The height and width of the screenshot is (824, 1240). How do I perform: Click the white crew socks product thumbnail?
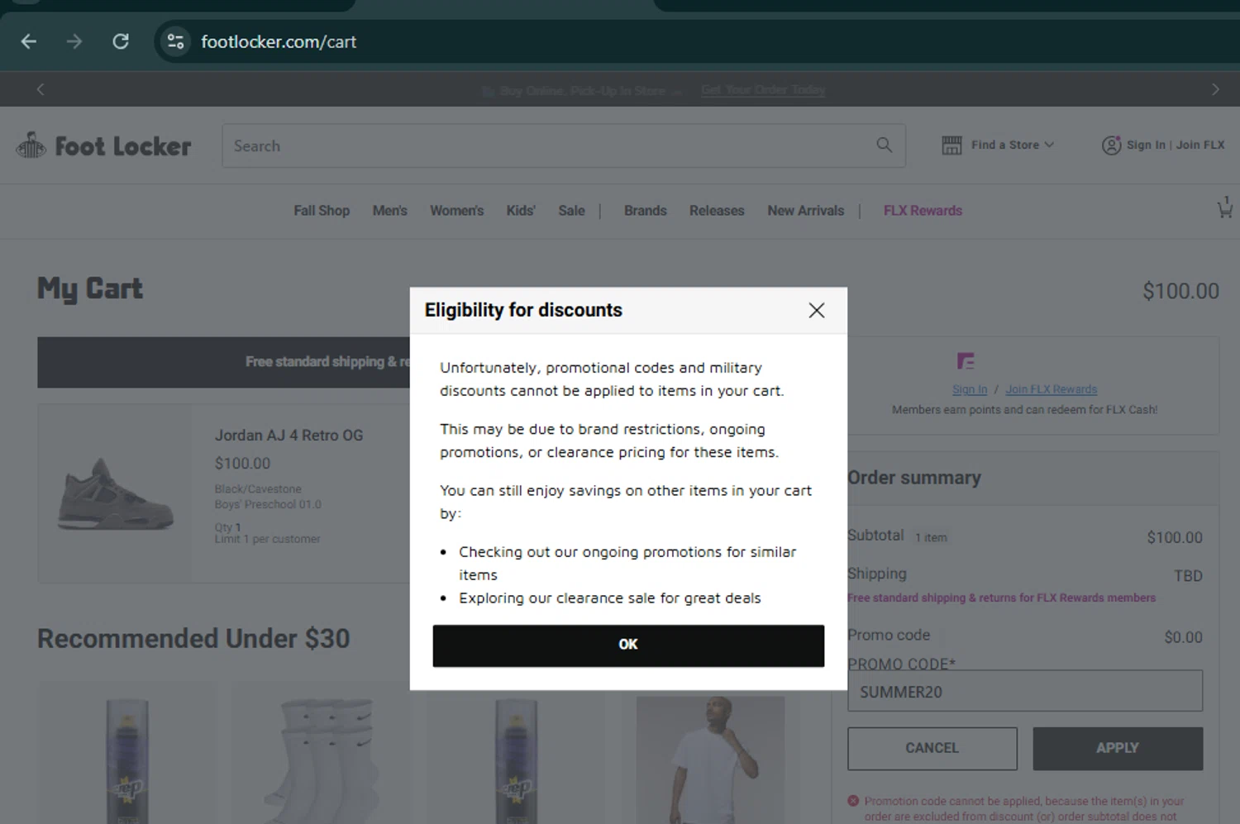pos(321,760)
